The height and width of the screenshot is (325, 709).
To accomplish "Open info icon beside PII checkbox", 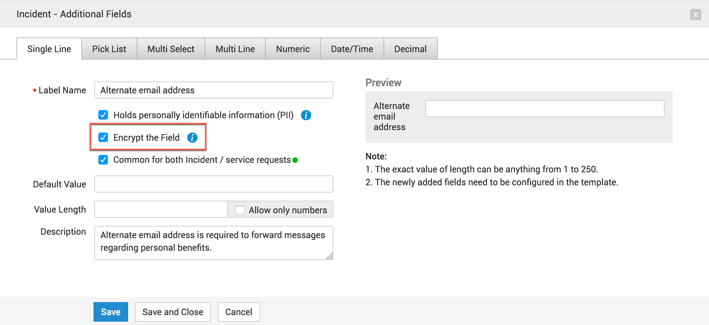I will (x=306, y=115).
